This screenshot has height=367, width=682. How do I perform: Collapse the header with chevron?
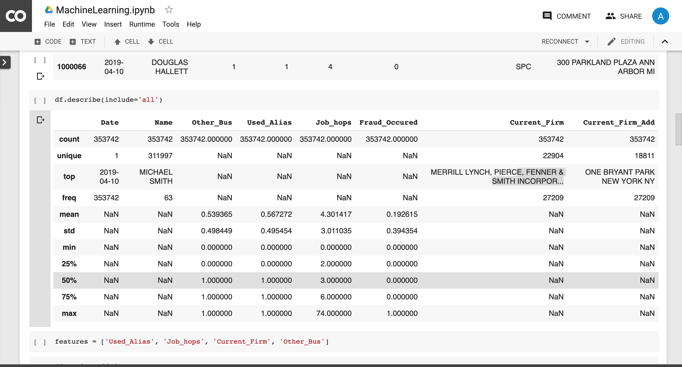point(665,42)
